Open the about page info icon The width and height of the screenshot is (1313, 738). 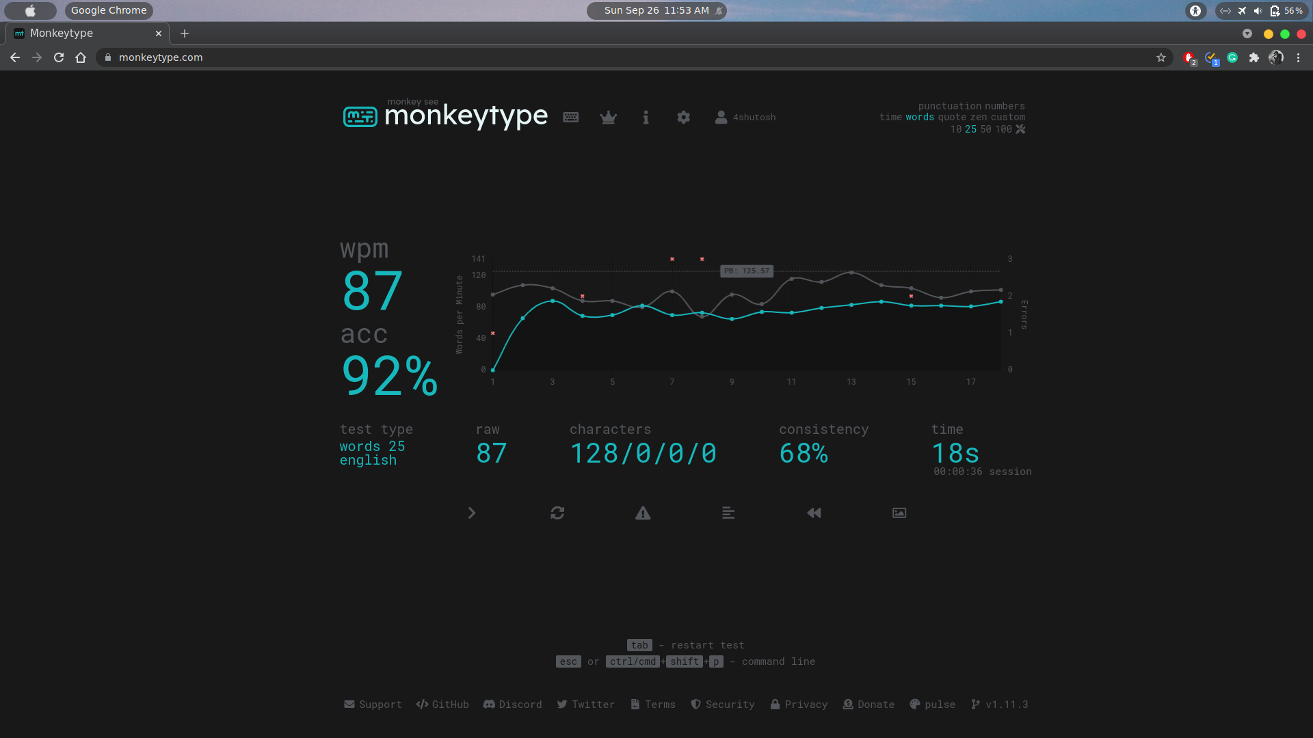click(646, 117)
